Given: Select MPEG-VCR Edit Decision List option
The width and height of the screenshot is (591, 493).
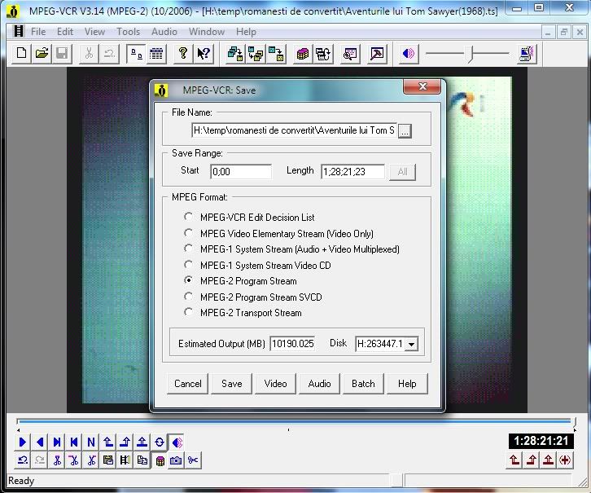Looking at the screenshot, I should point(190,218).
